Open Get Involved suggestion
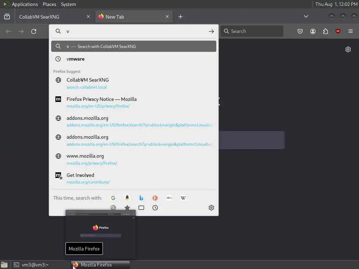This screenshot has height=269, width=359. point(134,178)
